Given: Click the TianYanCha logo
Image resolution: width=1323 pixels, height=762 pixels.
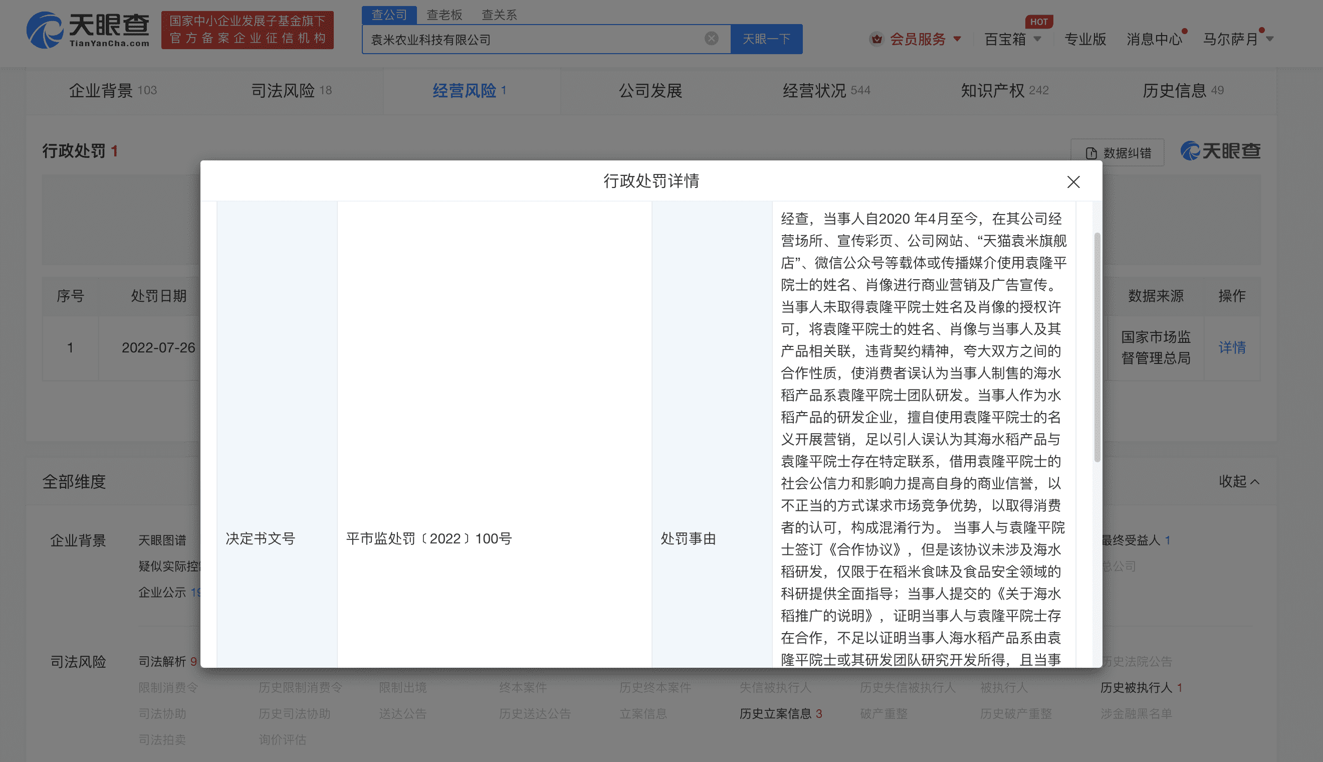Looking at the screenshot, I should point(88,30).
